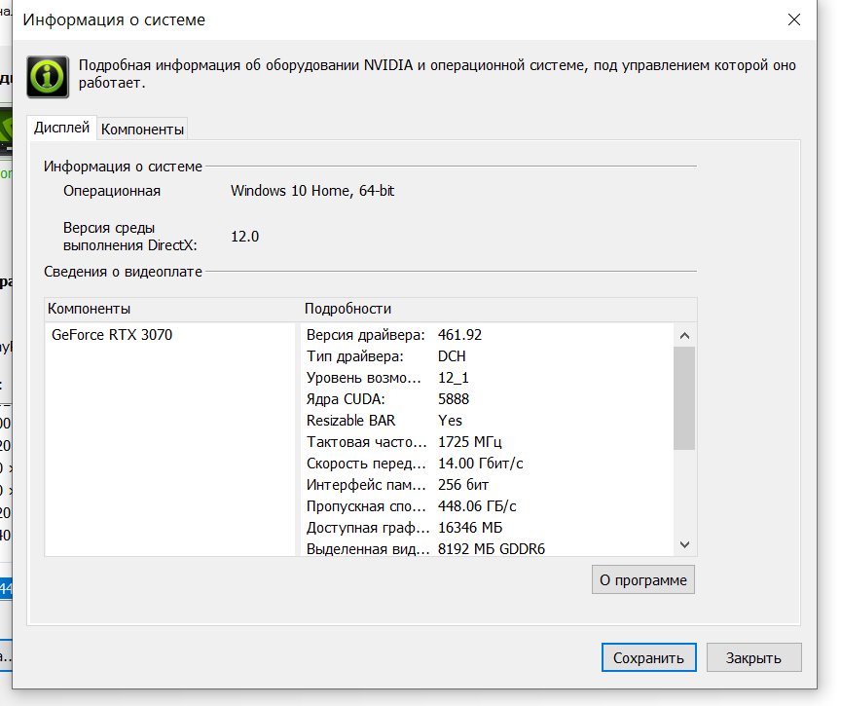This screenshot has height=706, width=841.
Task: Close the Информация о системе window
Action: tap(794, 19)
